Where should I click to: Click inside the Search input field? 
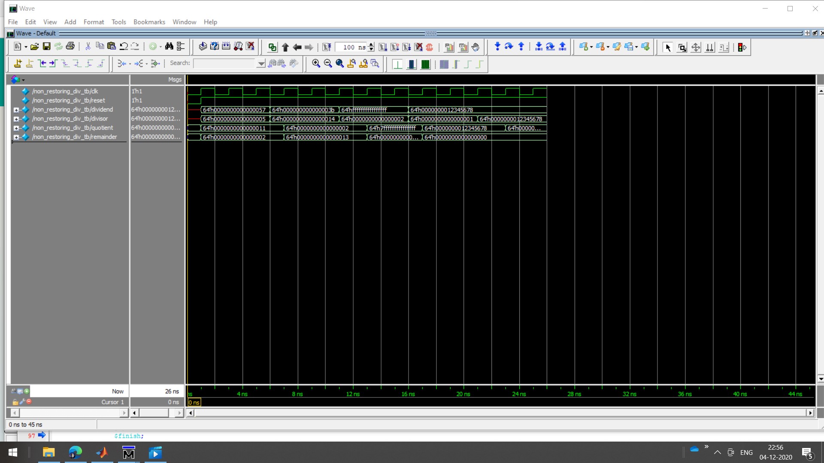224,63
